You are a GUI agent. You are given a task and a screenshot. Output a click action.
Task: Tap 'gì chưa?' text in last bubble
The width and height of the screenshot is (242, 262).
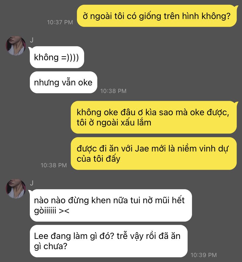click(x=51, y=246)
